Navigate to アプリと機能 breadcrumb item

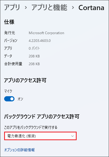(x=49, y=8)
